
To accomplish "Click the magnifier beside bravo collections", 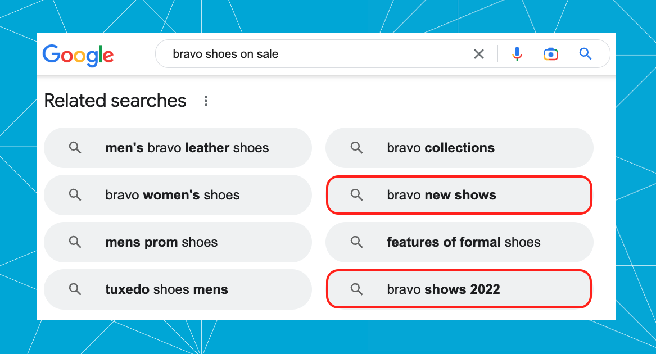I will point(356,148).
